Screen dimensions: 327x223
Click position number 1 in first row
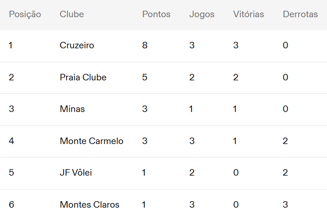[x=11, y=46]
